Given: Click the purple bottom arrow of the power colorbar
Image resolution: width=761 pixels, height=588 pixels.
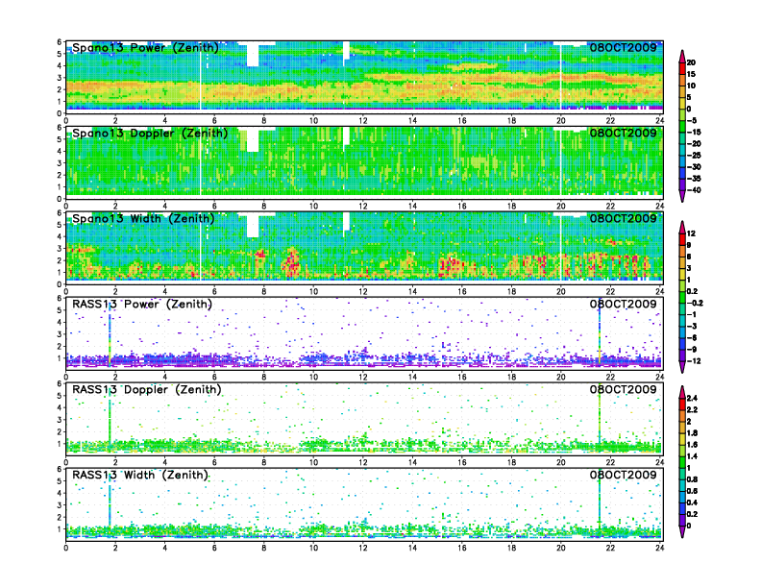Looking at the screenshot, I should [682, 196].
